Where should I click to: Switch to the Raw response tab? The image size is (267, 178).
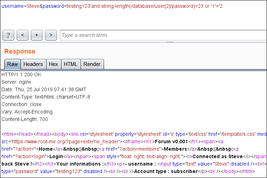click(x=12, y=64)
